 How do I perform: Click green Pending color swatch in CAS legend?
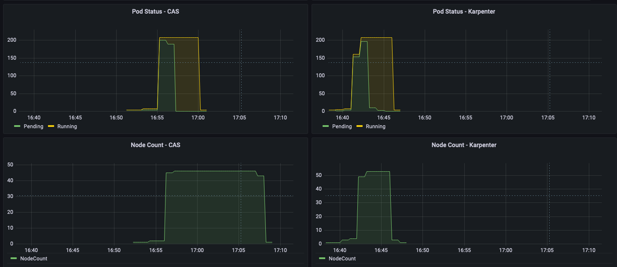click(x=17, y=126)
